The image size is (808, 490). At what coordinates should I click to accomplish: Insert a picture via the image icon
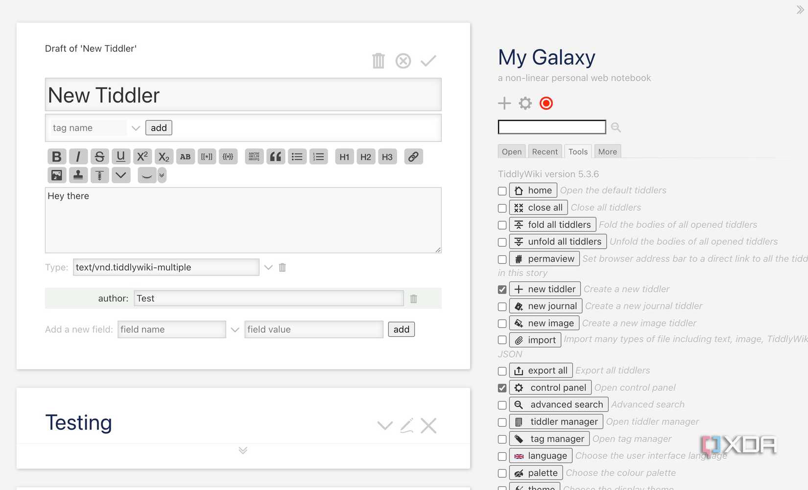(56, 175)
